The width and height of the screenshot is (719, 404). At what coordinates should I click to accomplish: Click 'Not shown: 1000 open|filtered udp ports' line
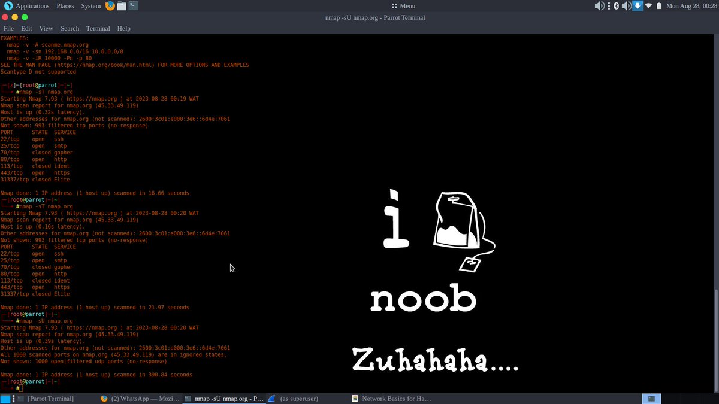83,362
